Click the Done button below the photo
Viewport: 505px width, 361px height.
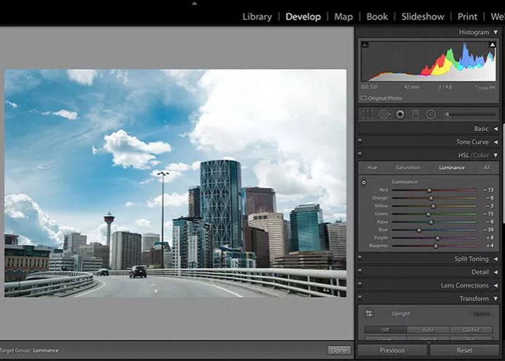339,350
